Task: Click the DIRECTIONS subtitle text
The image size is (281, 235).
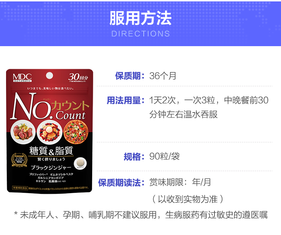Action: [x=141, y=34]
